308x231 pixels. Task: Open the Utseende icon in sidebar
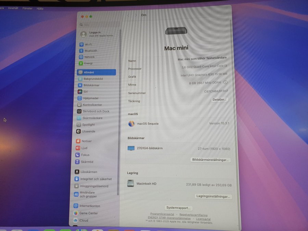pos(79,131)
